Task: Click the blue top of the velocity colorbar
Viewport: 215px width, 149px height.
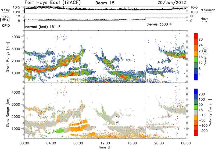Action: tap(196, 91)
